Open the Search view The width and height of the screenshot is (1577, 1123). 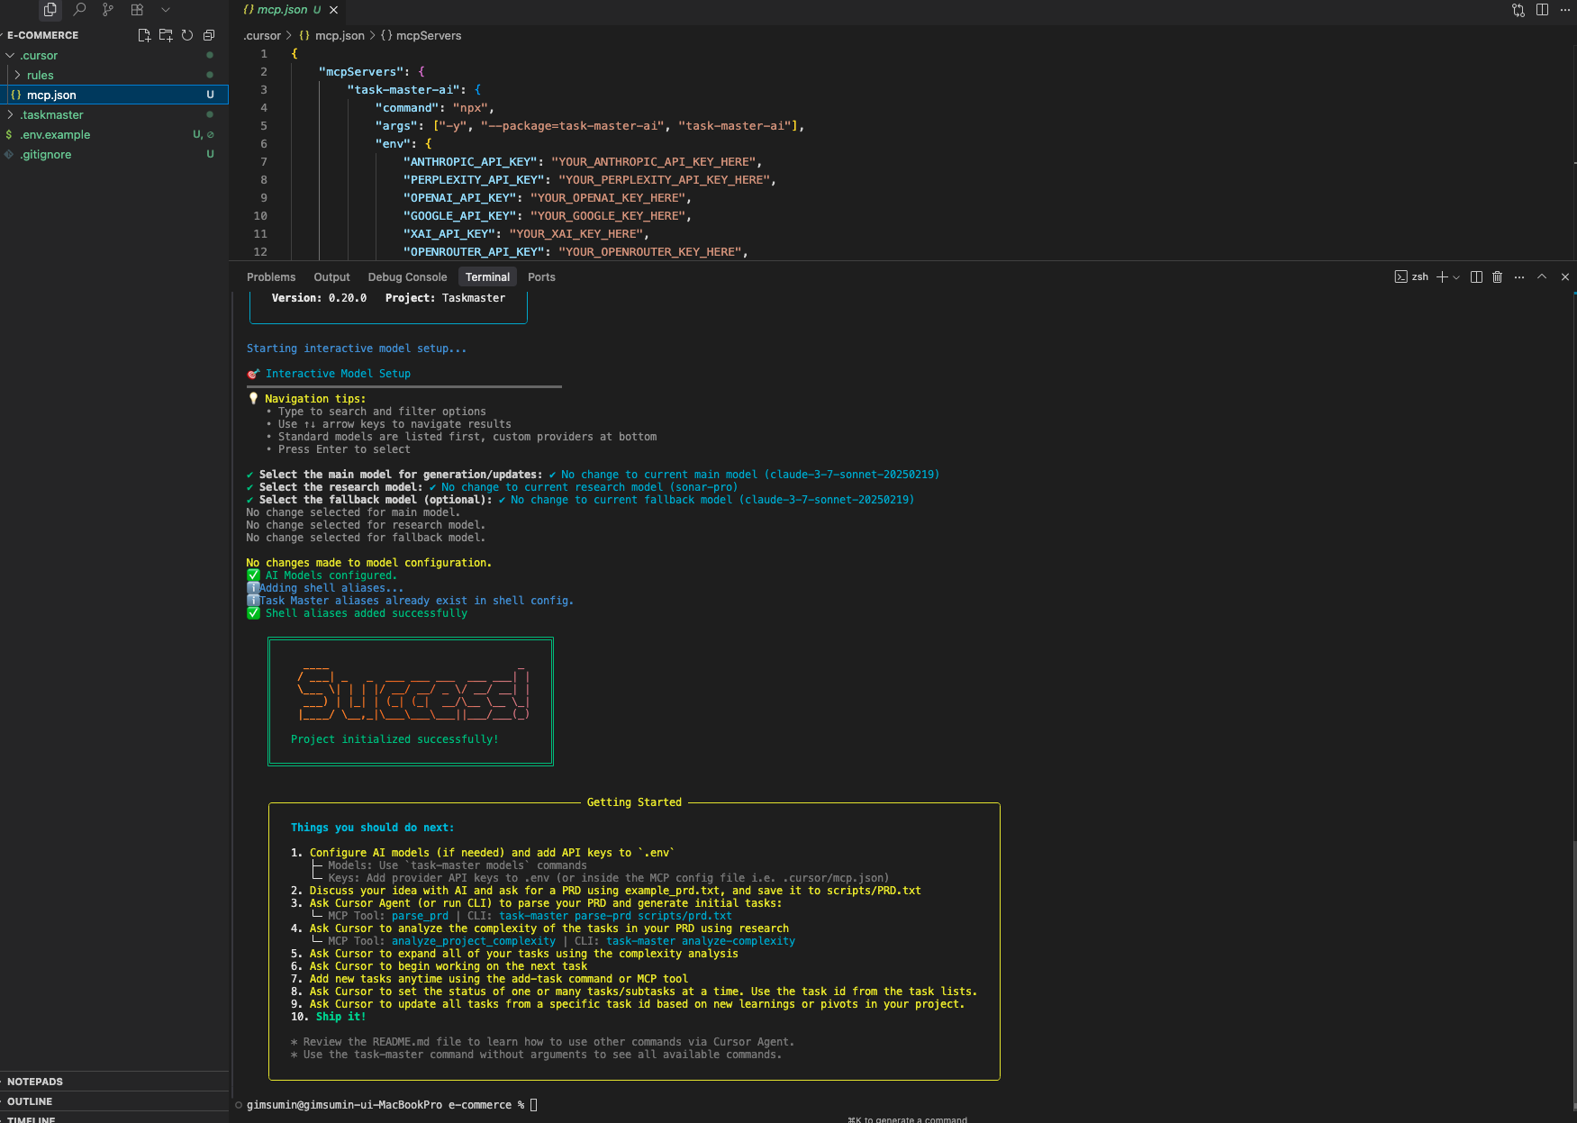(x=79, y=10)
